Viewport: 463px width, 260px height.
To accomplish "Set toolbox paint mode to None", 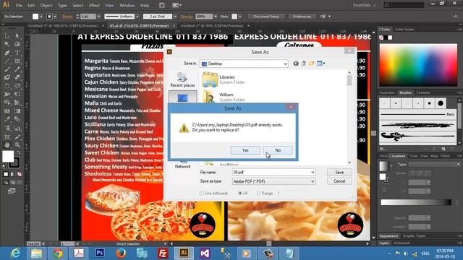I will pyautogui.click(x=20, y=175).
